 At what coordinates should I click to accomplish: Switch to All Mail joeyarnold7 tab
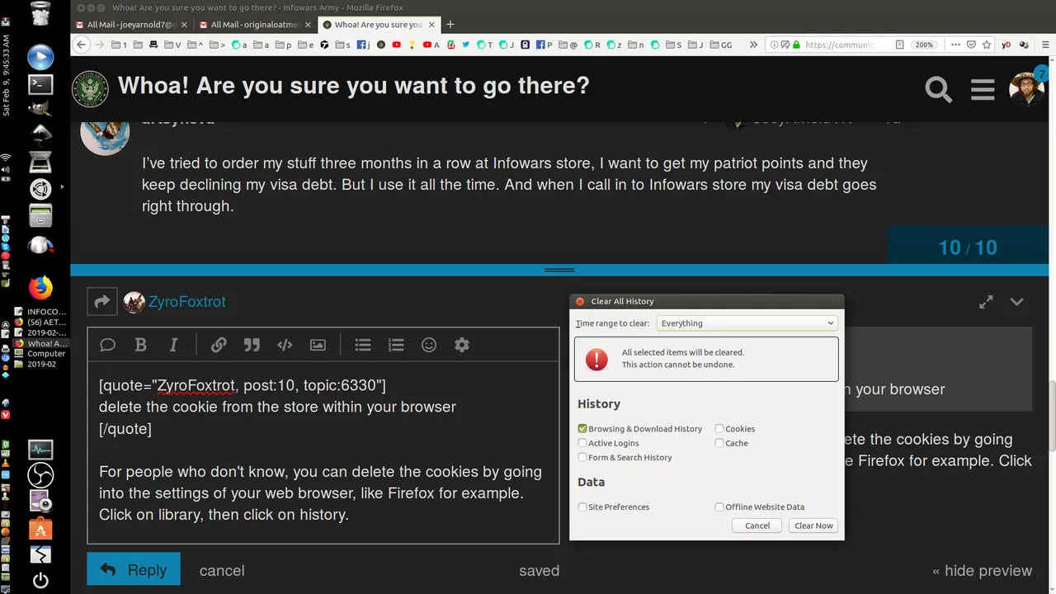[131, 25]
